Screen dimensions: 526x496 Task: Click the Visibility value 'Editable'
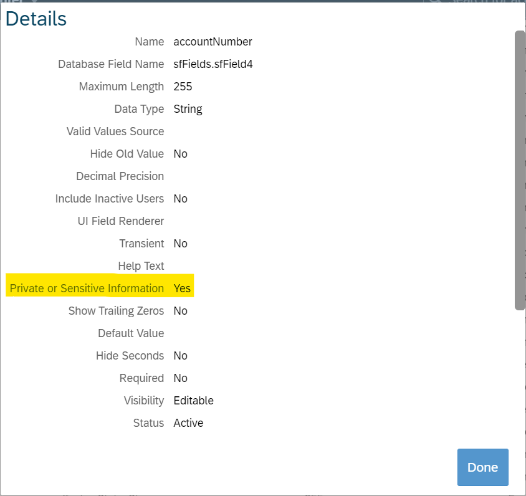point(194,401)
